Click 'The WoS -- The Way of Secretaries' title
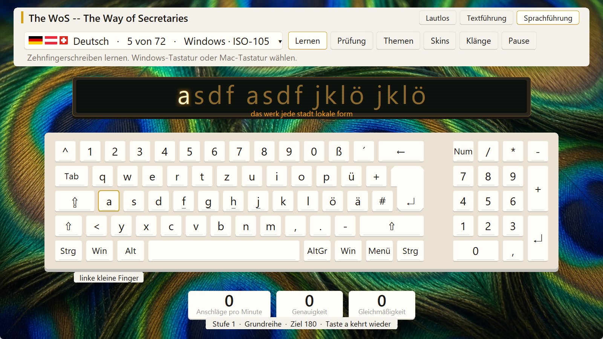Viewport: 603px width, 339px height. (x=108, y=18)
